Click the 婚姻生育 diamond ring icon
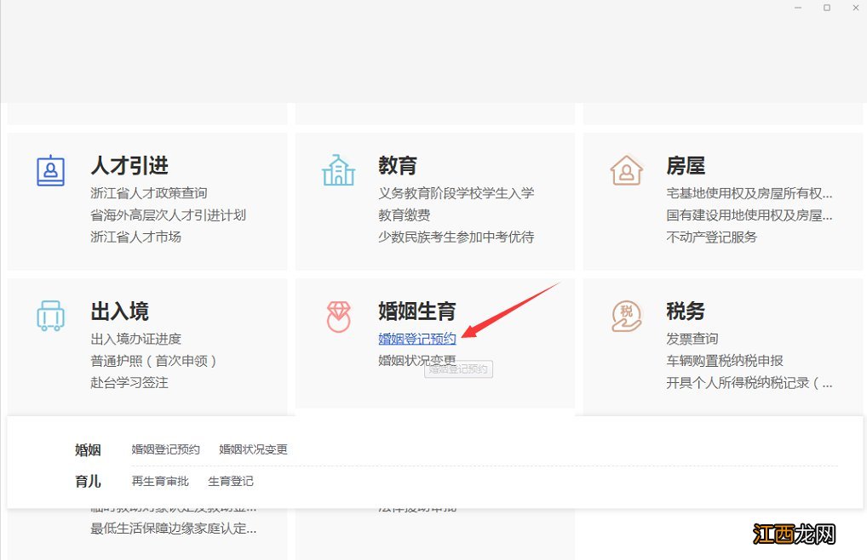The width and height of the screenshot is (867, 560). coord(338,316)
